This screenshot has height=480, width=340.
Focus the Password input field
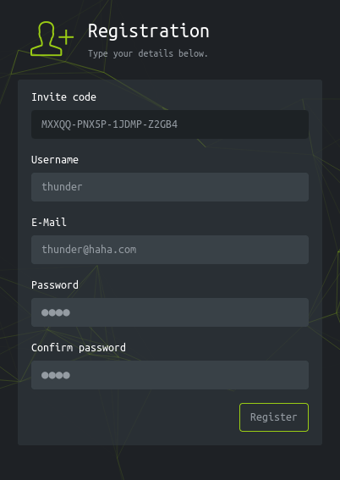(x=170, y=312)
